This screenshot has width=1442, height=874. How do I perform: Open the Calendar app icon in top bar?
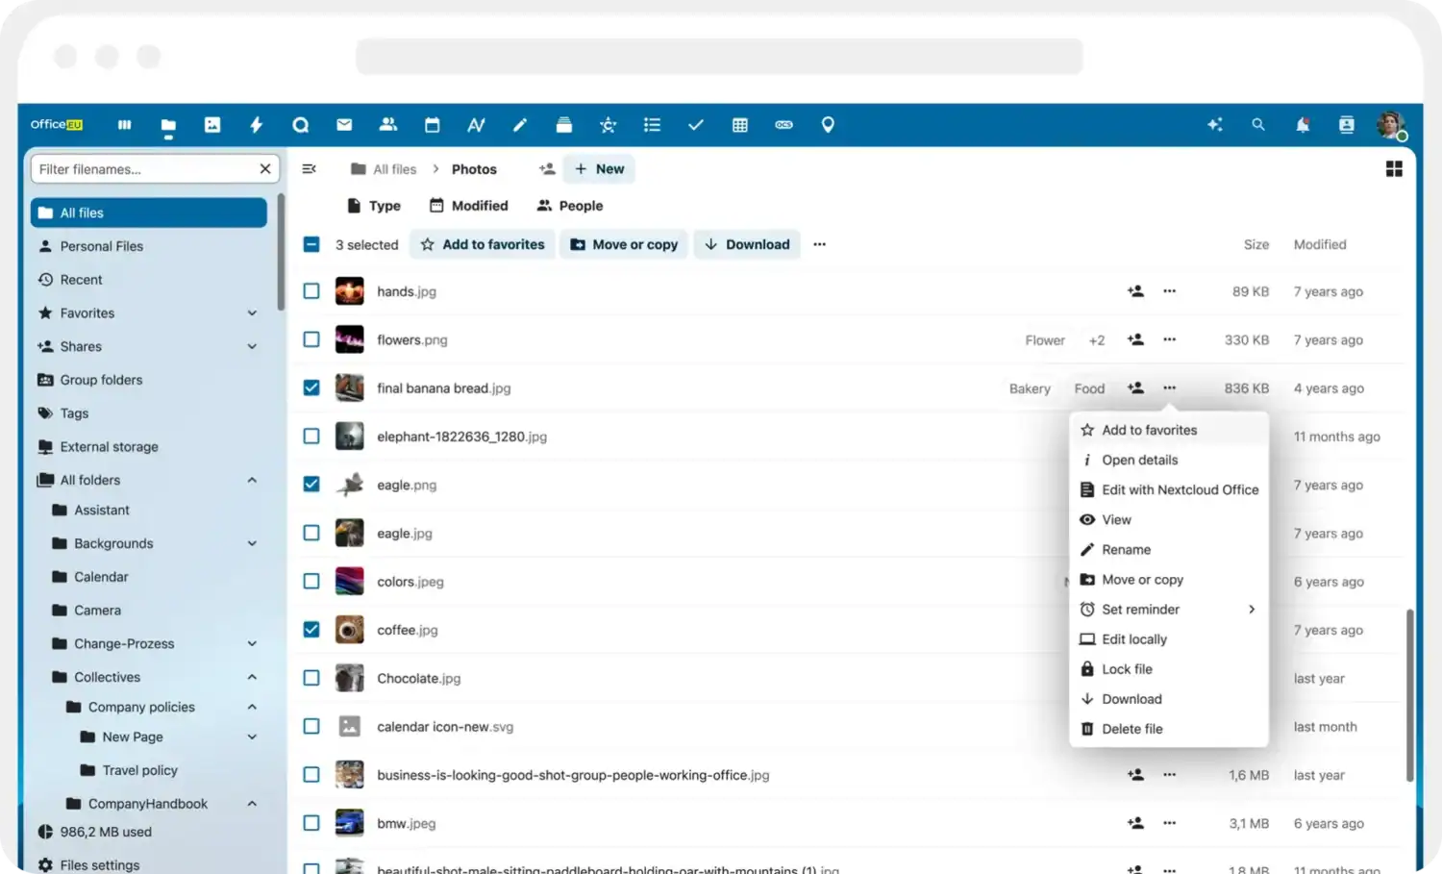pos(432,125)
